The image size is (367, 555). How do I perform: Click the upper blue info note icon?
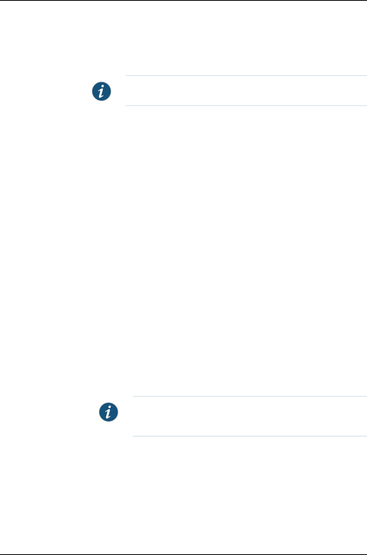[x=101, y=92]
